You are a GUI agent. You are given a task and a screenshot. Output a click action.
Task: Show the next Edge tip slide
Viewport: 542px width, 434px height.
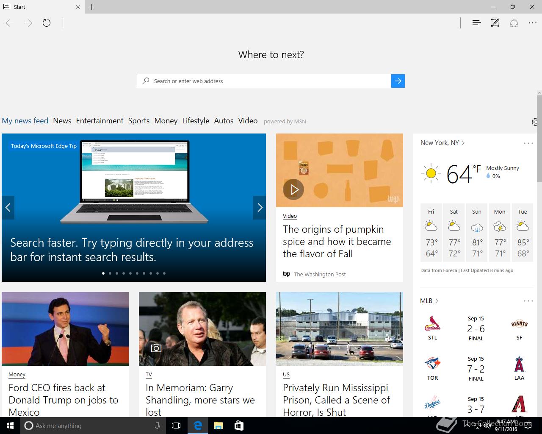[260, 207]
